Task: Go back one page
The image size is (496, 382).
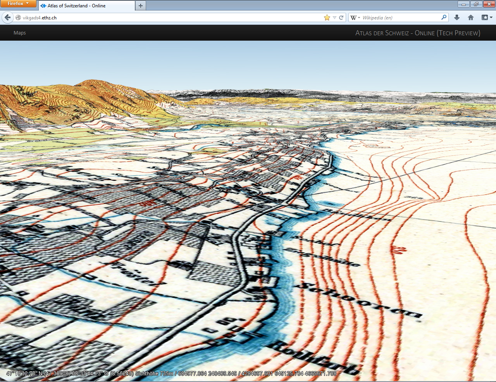Action: tap(8, 17)
